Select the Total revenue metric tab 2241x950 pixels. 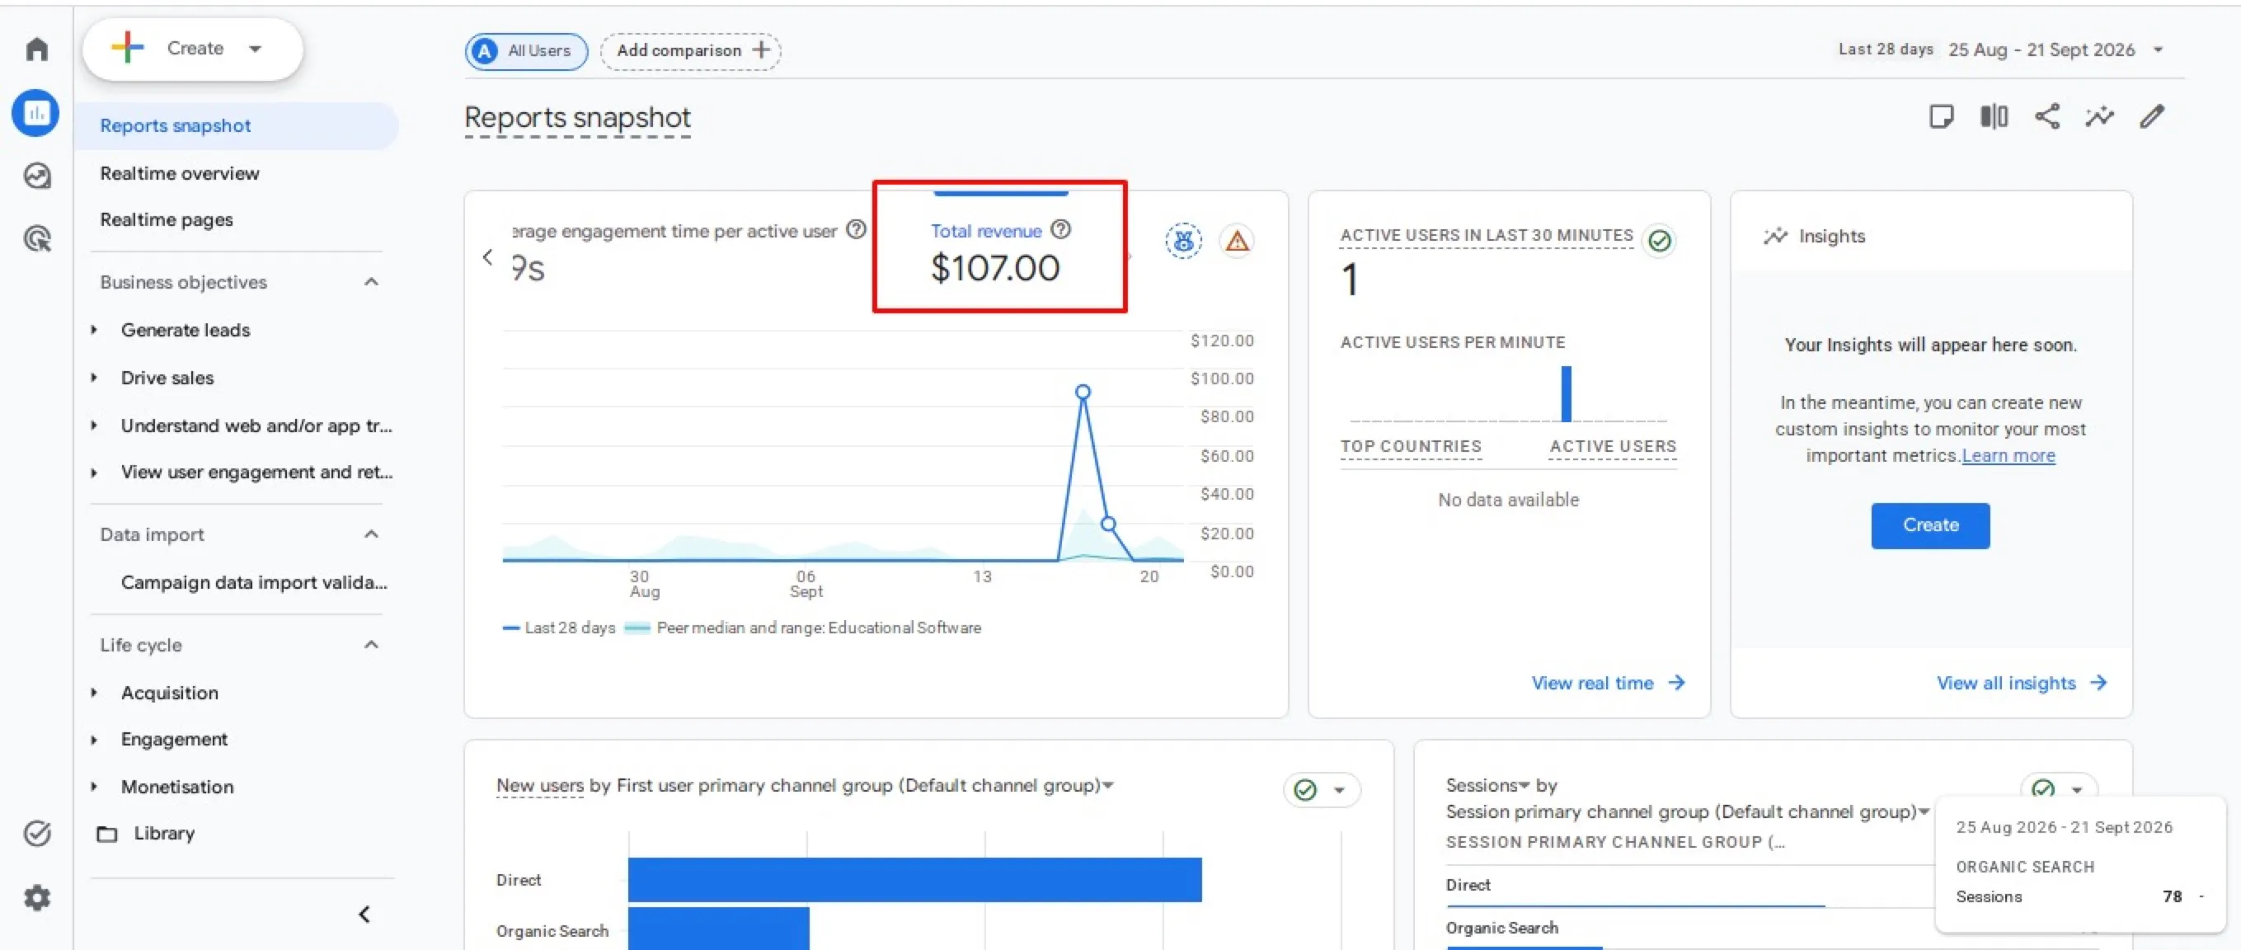coord(1000,252)
